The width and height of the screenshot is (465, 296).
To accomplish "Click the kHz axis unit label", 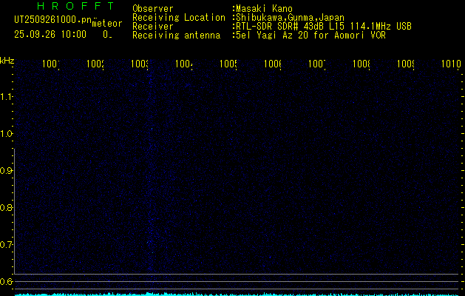I will (7, 60).
